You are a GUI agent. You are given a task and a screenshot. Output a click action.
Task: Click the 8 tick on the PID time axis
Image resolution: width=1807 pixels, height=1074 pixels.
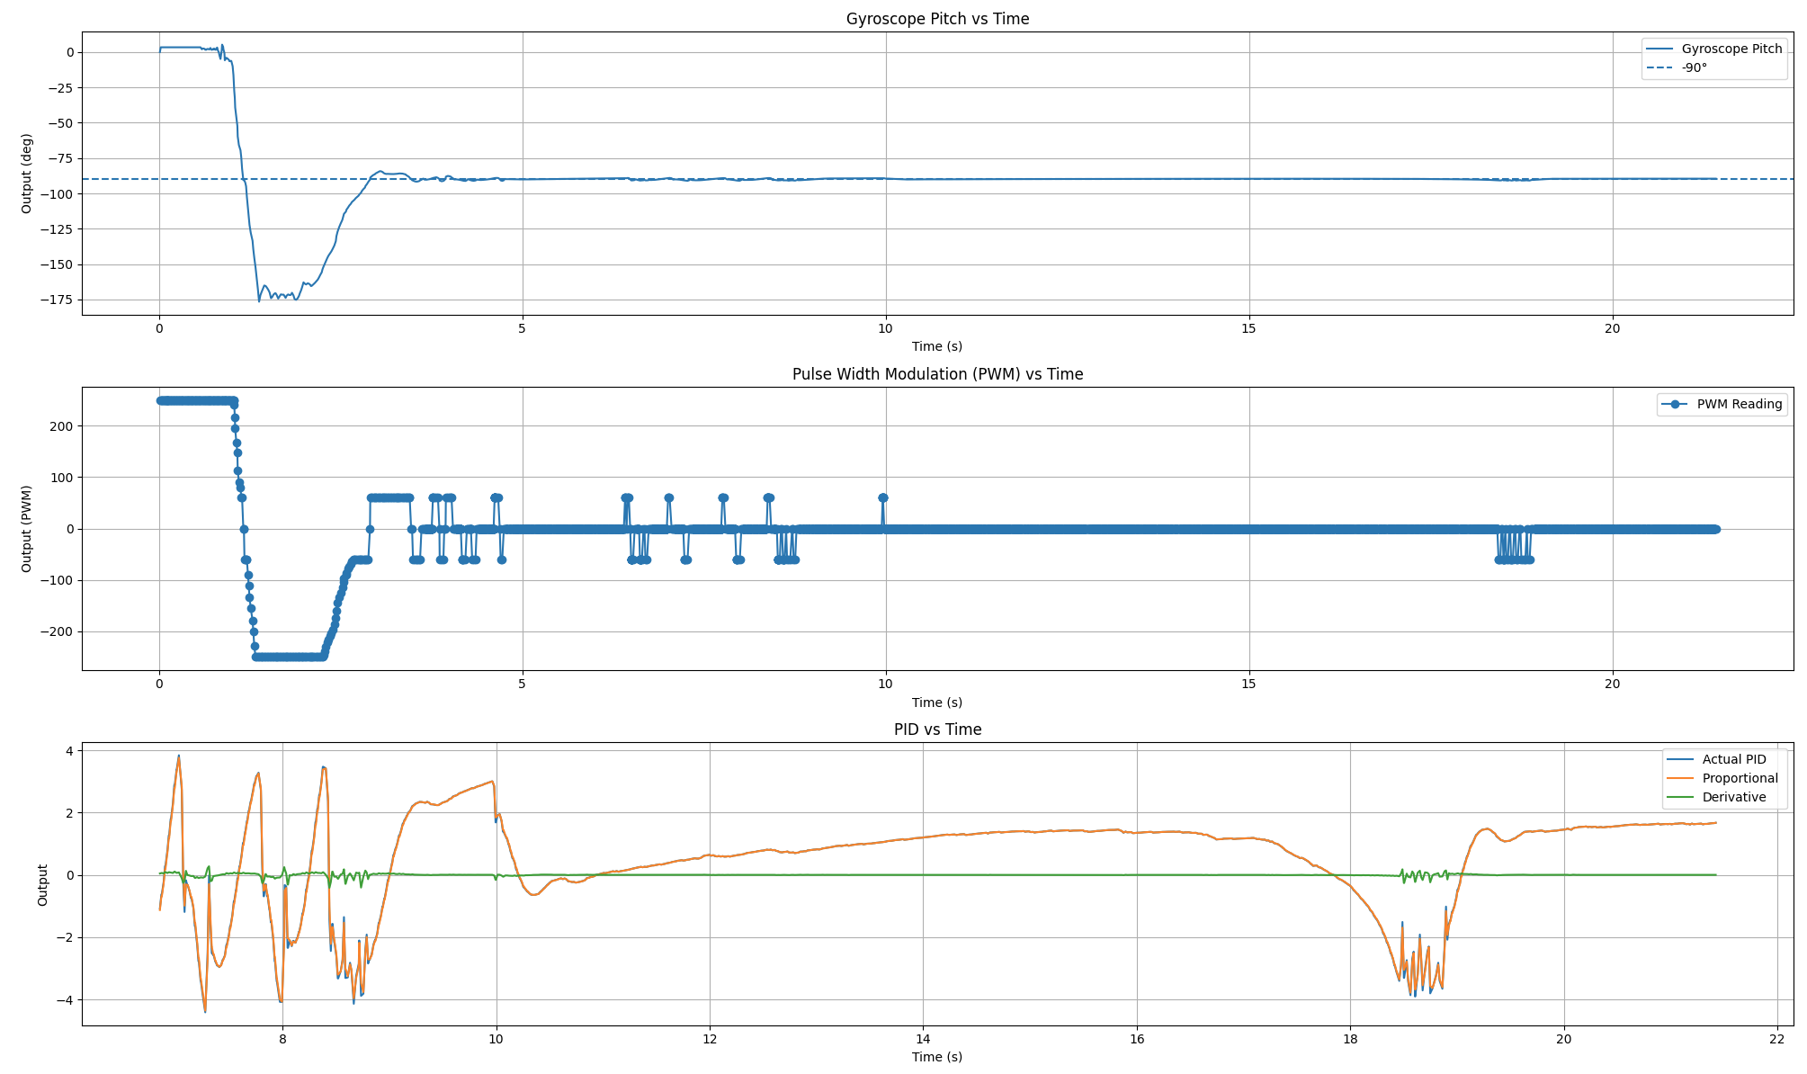click(282, 1039)
